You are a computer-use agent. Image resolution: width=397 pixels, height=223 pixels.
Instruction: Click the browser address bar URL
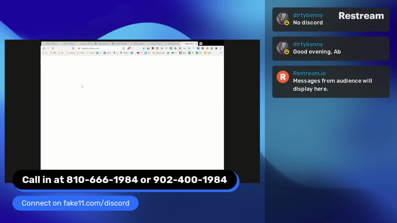90,48
